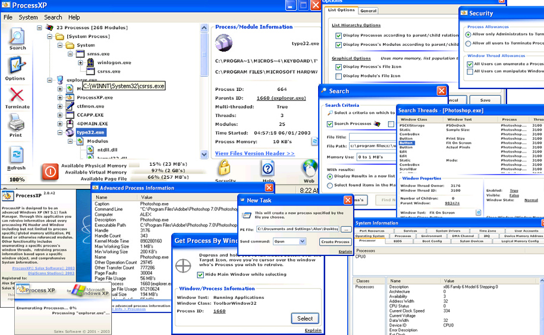Screen dimensions: 544x335
Task: Click the question mark Help icon
Action: [268, 169]
